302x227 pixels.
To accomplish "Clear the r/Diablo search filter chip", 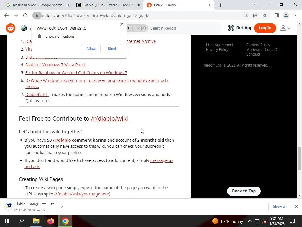I will pyautogui.click(x=143, y=28).
